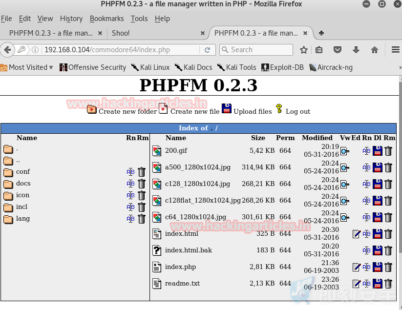The width and height of the screenshot is (402, 310).
Task: Delete the conf folder with trash icon
Action: (142, 172)
